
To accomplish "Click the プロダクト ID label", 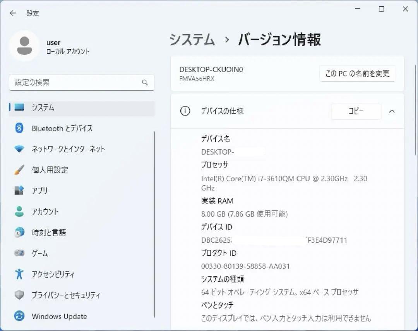I will (x=219, y=253).
